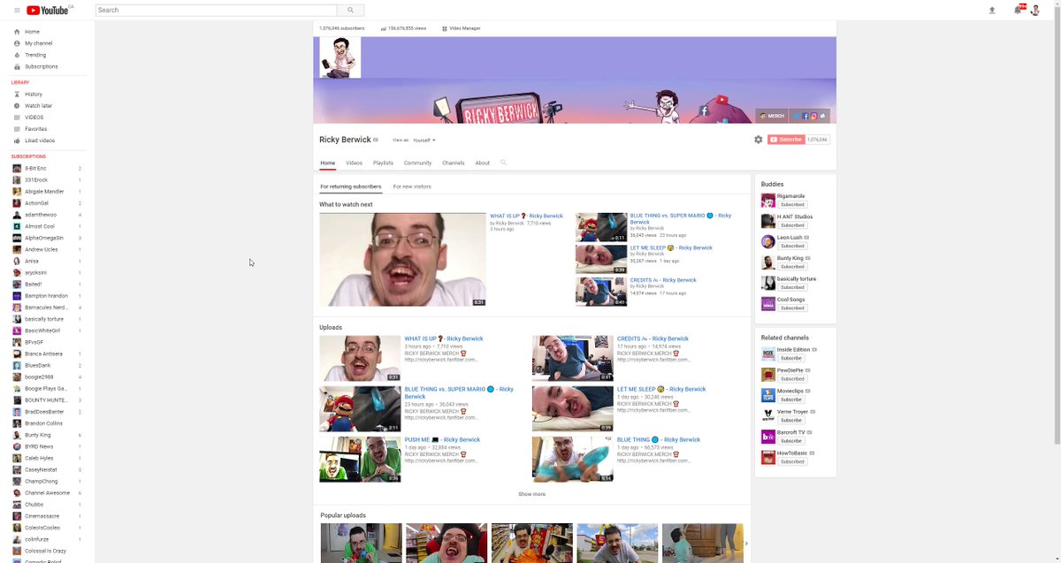Click the search icon in channel tabs
This screenshot has width=1061, height=563.
click(504, 163)
